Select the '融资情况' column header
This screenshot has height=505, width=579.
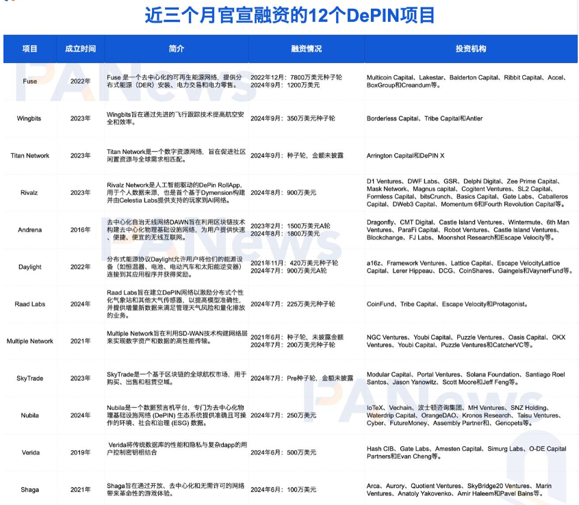pos(306,49)
